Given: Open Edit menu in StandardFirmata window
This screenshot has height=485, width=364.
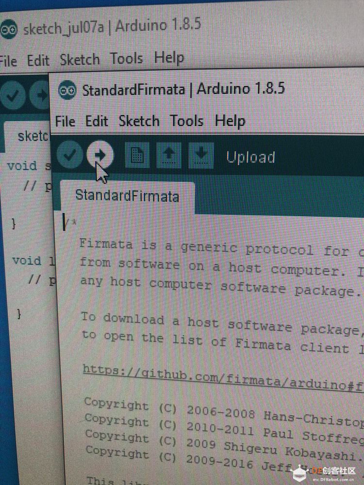Looking at the screenshot, I should coord(97,121).
